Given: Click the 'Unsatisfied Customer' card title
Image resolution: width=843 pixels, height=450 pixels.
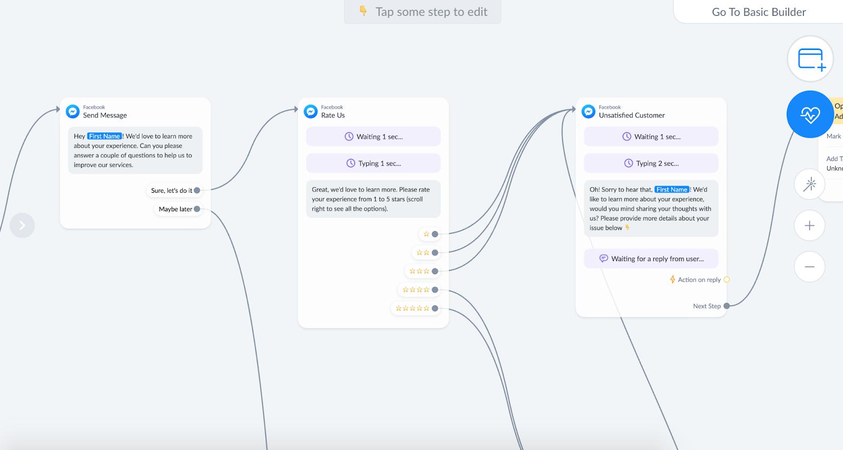Looking at the screenshot, I should point(632,115).
